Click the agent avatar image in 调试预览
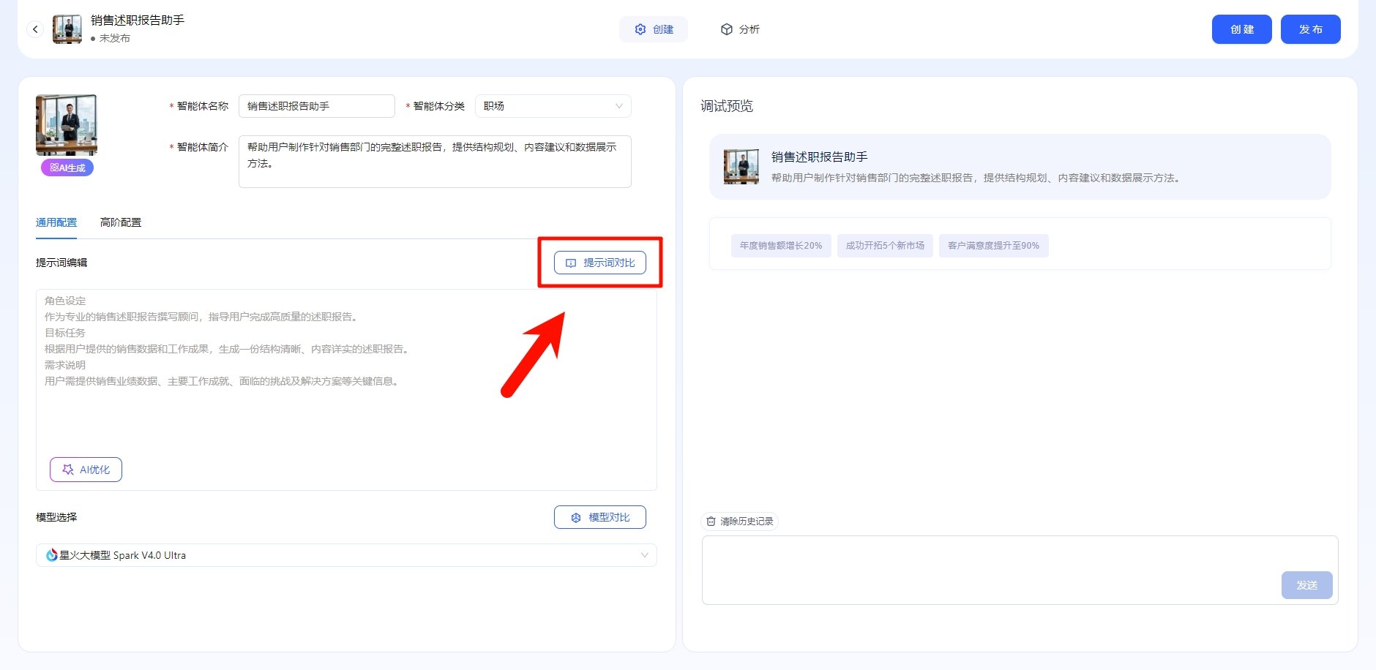The height and width of the screenshot is (670, 1376). [741, 166]
